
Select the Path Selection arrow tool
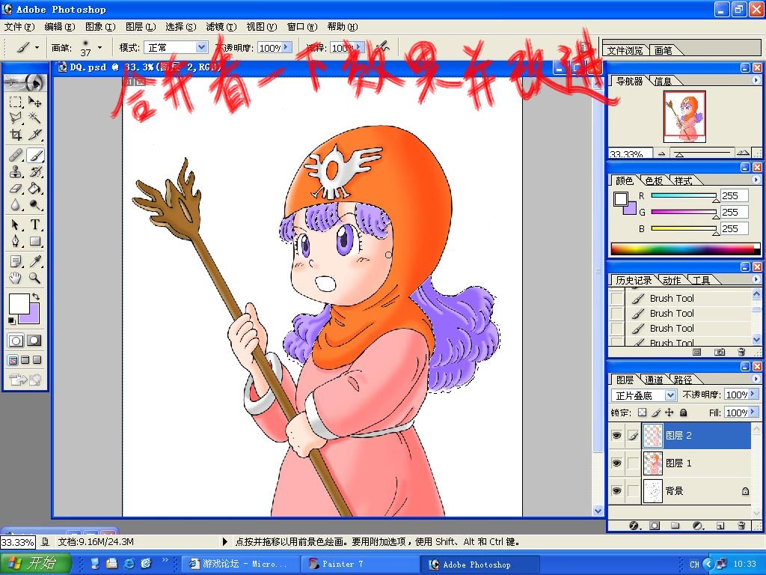tap(16, 225)
